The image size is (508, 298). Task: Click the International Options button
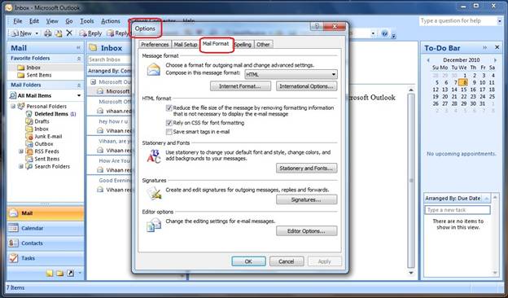coord(306,86)
